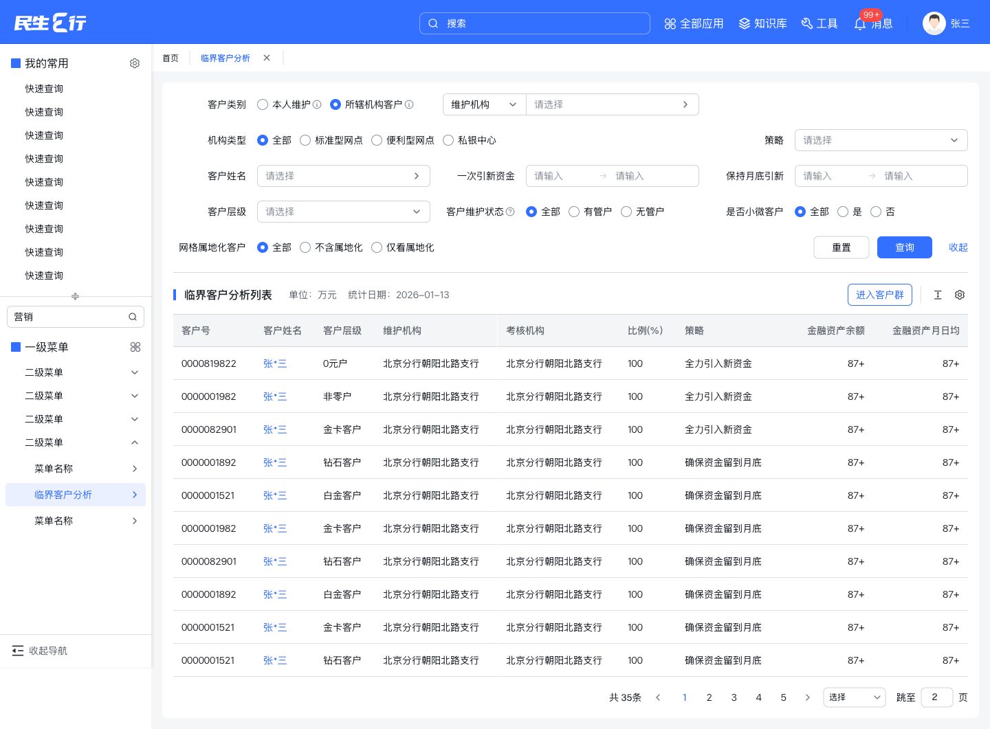Click the logo 民生E行
This screenshot has height=729, width=990.
(x=50, y=23)
